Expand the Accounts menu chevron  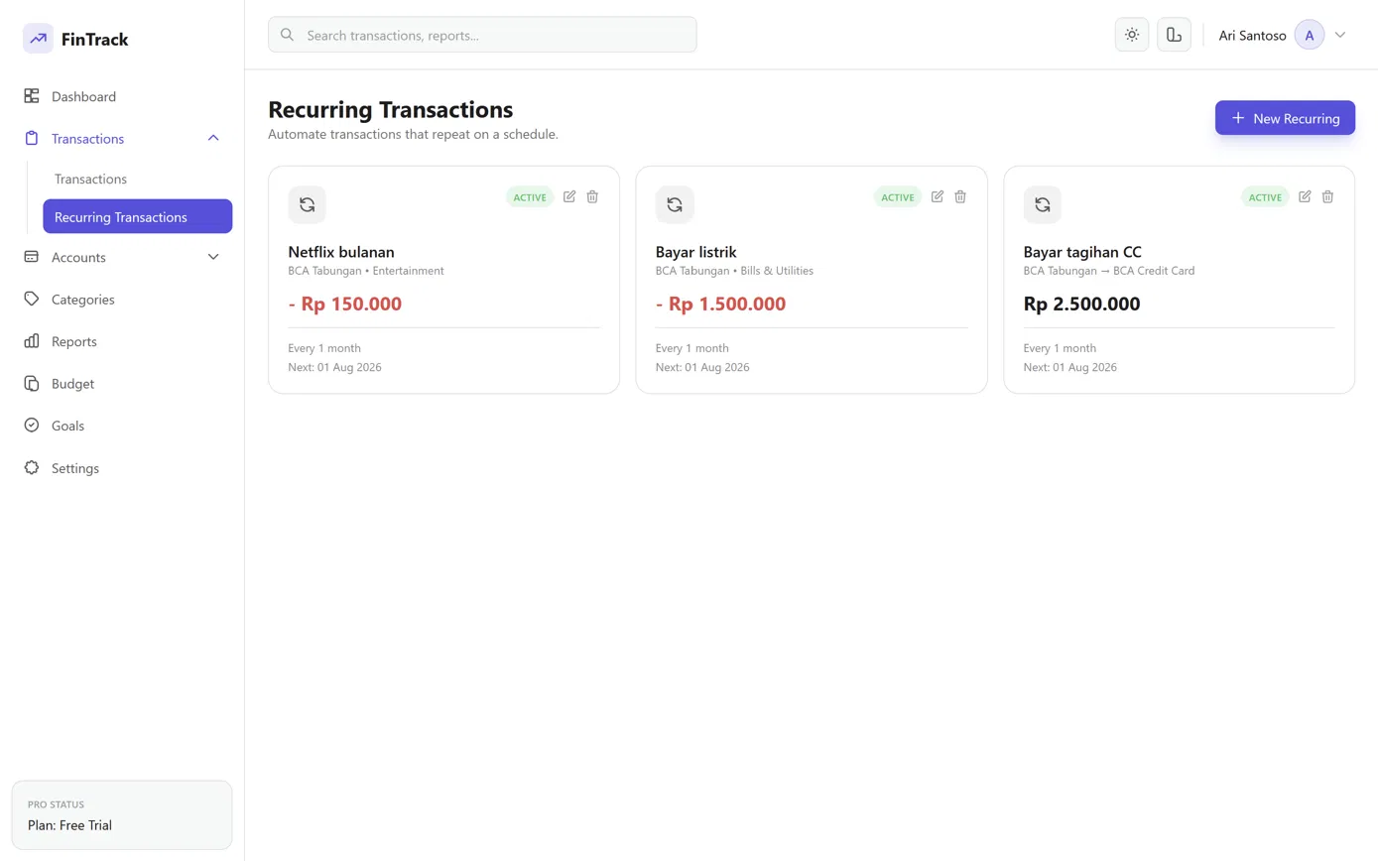213,257
